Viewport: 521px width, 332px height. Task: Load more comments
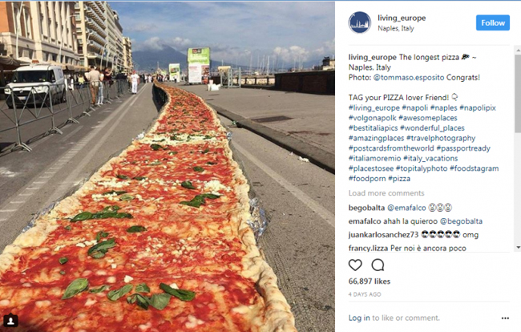386,193
